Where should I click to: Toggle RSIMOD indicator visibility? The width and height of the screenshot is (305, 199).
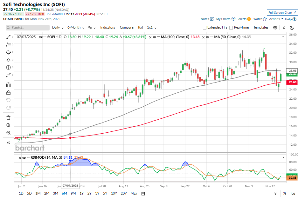pyautogui.click(x=24, y=158)
